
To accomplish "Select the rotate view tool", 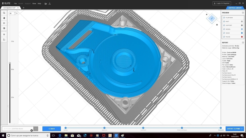I will coord(4,23).
